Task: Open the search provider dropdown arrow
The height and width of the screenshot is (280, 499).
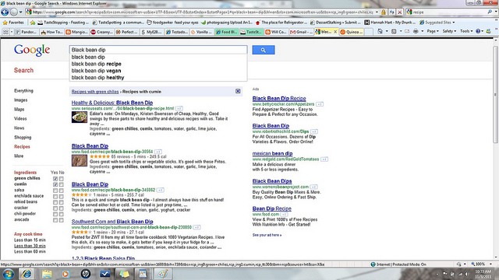Action: [496, 12]
